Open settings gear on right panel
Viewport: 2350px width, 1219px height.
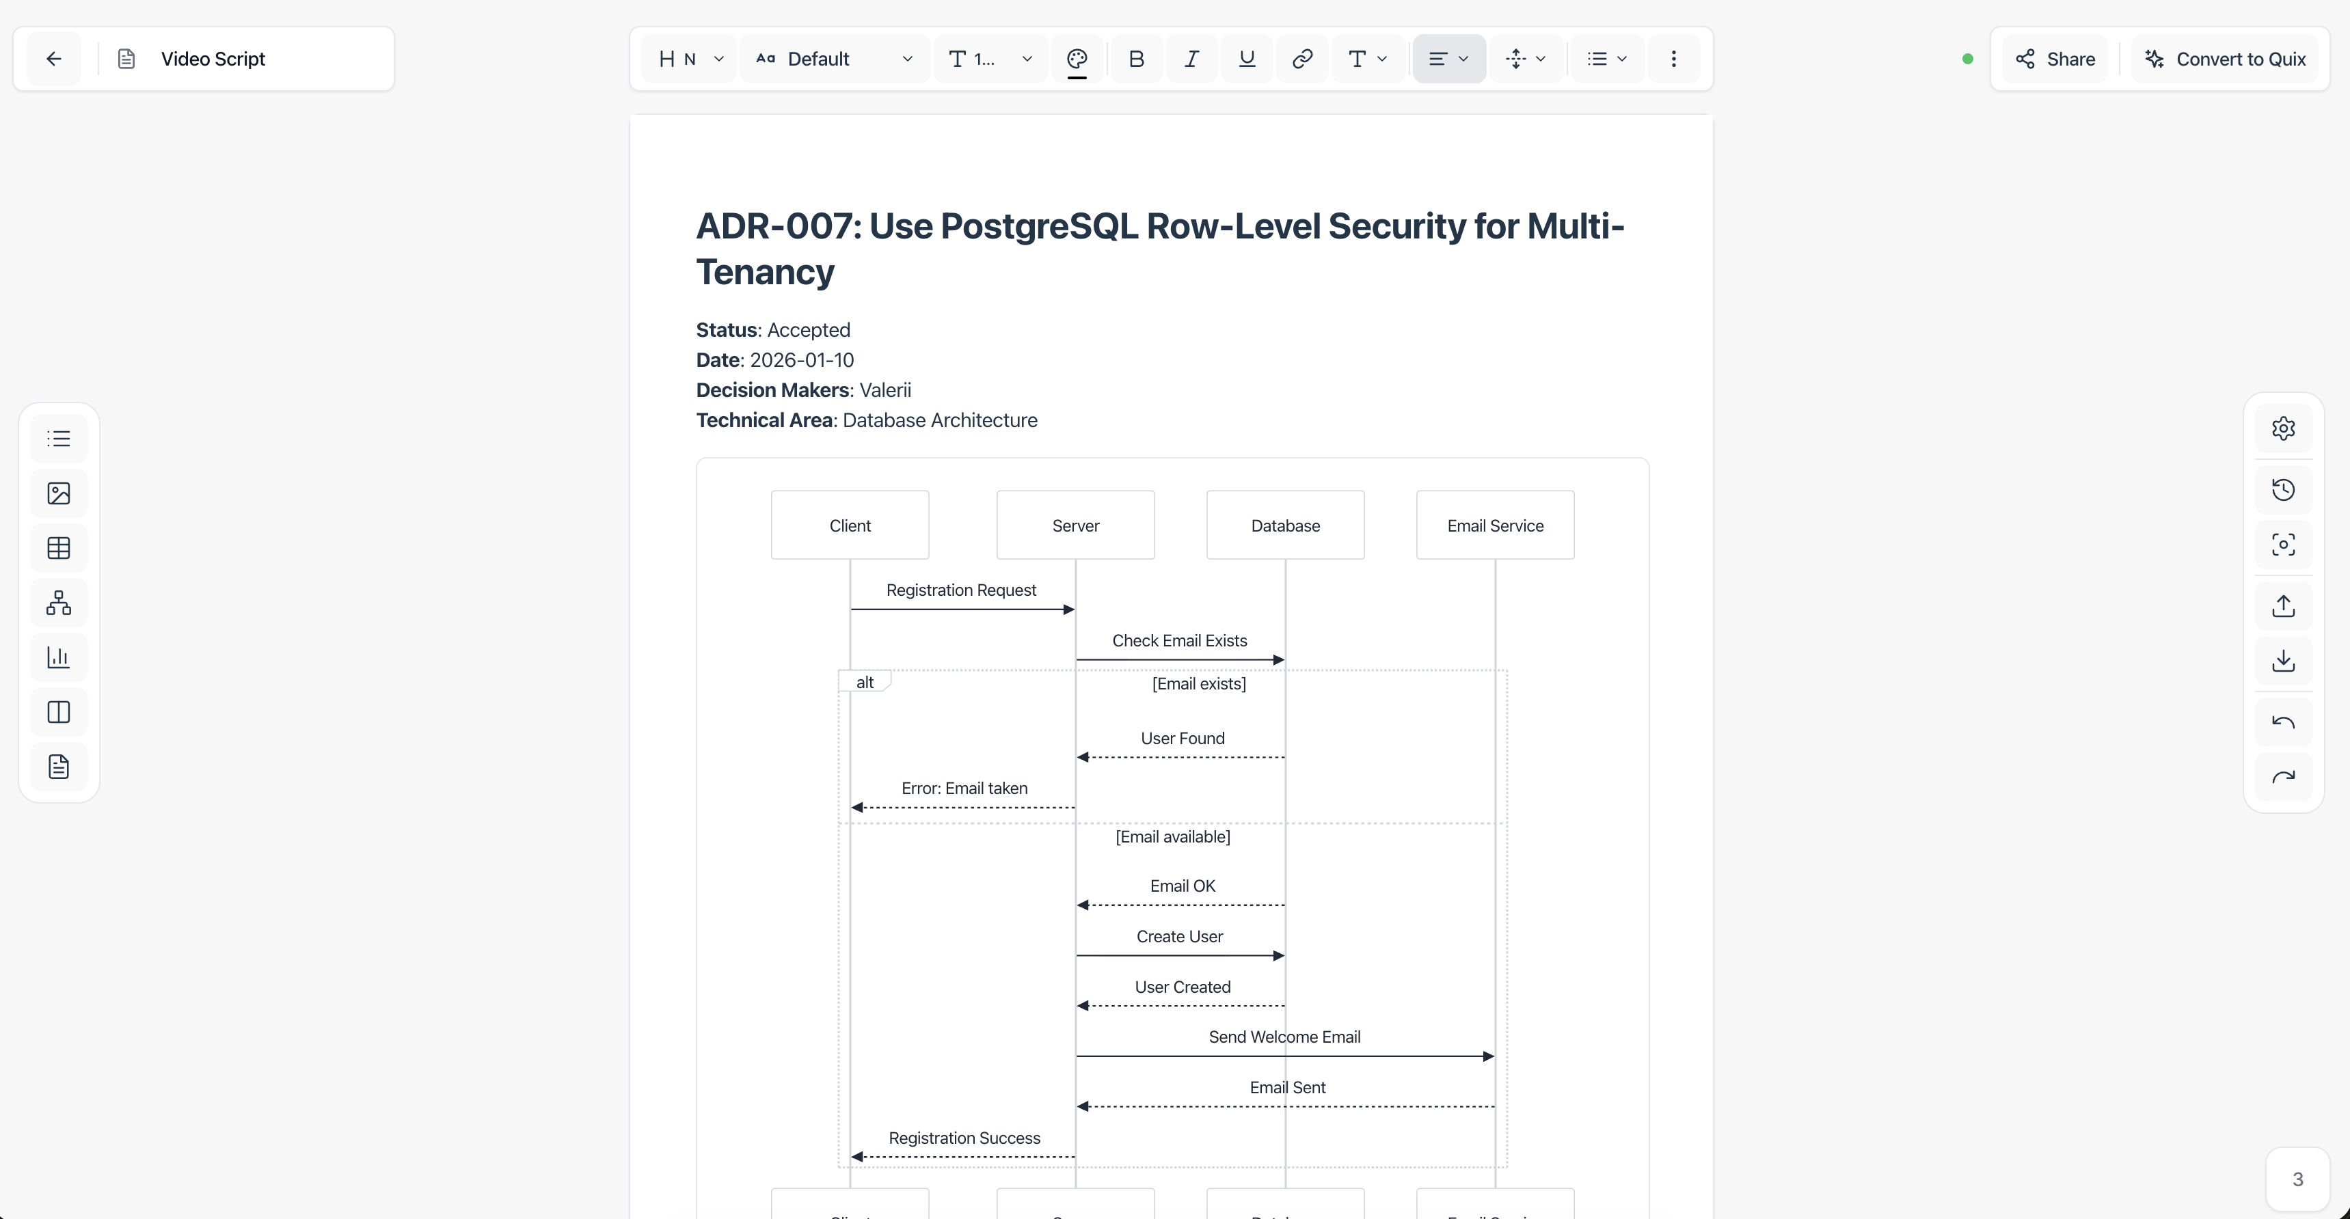(2282, 428)
